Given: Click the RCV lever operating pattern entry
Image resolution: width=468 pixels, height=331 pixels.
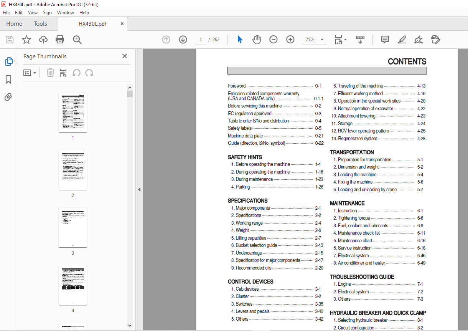Looking at the screenshot, I should pos(379,131).
